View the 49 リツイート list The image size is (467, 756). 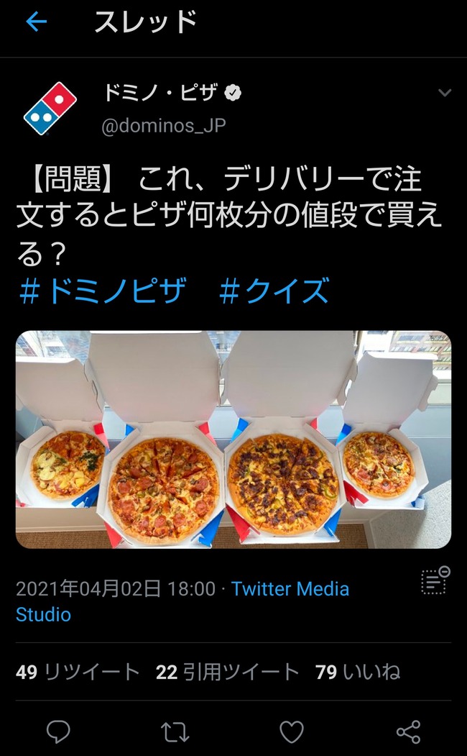coord(78,672)
